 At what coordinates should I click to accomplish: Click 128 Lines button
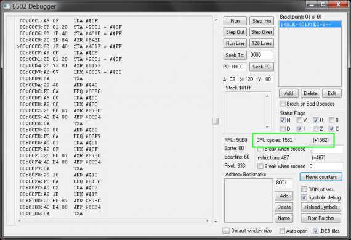point(262,43)
